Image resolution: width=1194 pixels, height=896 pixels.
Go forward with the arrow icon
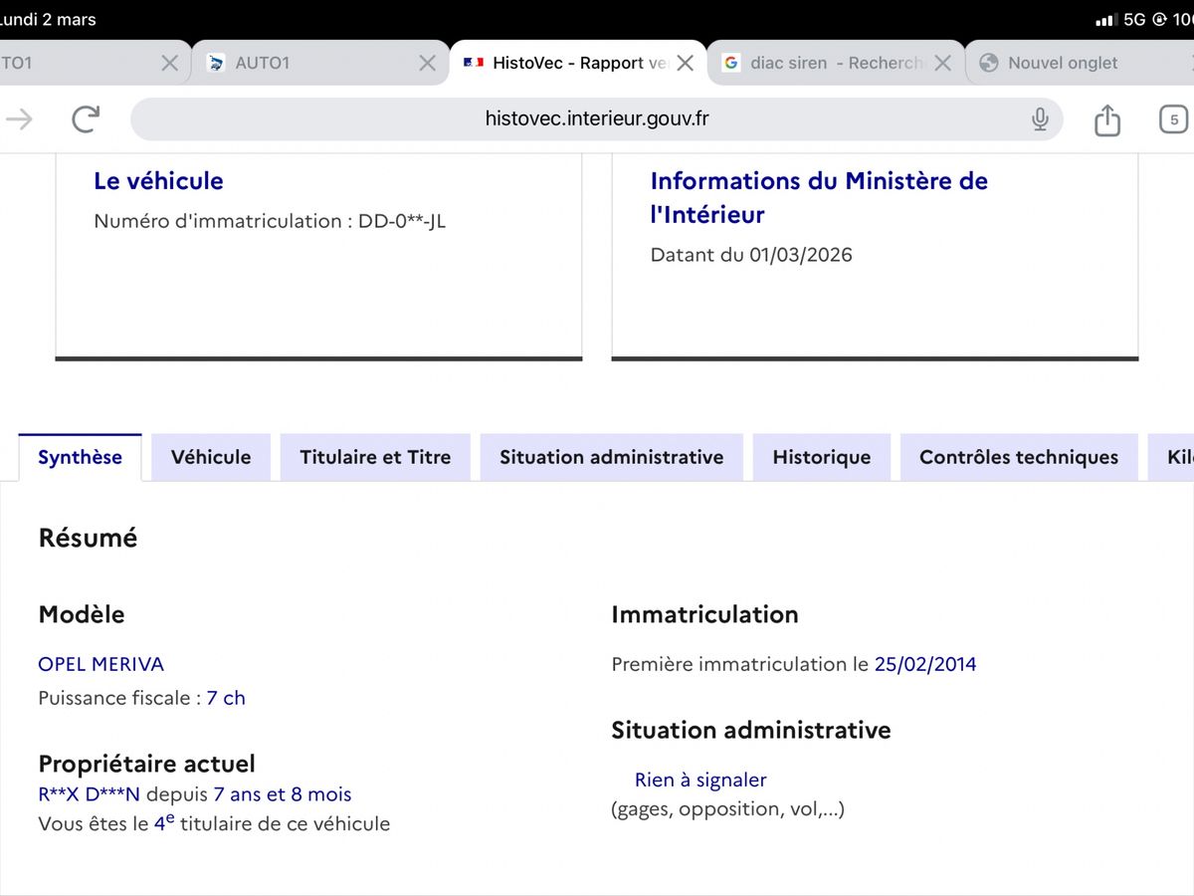pyautogui.click(x=19, y=119)
